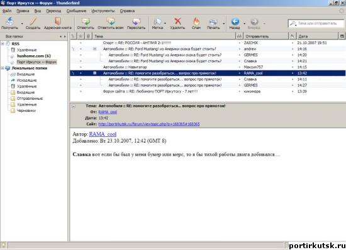Viewport: 346px width, 250px height.
Task: Open the Получить button dropdown arrow
Action: [x=22, y=23]
